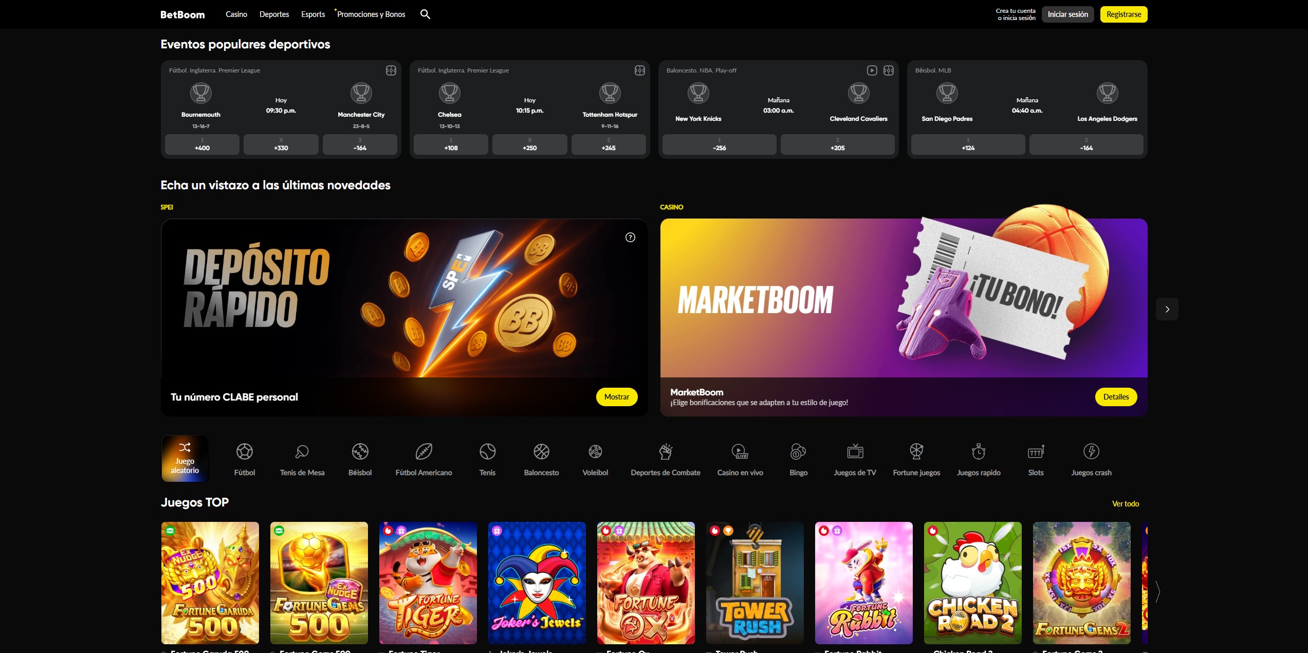Open Joker's Jewels game
The height and width of the screenshot is (653, 1308).
click(x=537, y=583)
